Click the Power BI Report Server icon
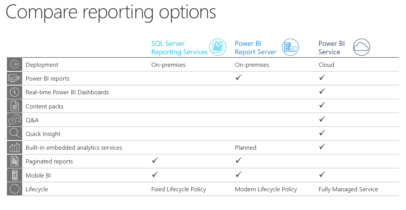The image size is (406, 210). pos(290,47)
